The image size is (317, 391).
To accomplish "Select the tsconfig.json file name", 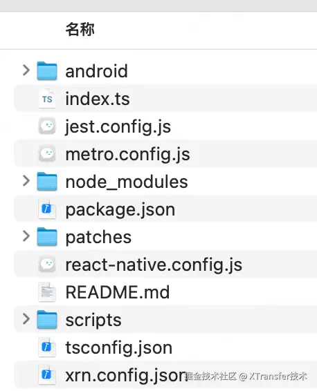I will pos(119,347).
